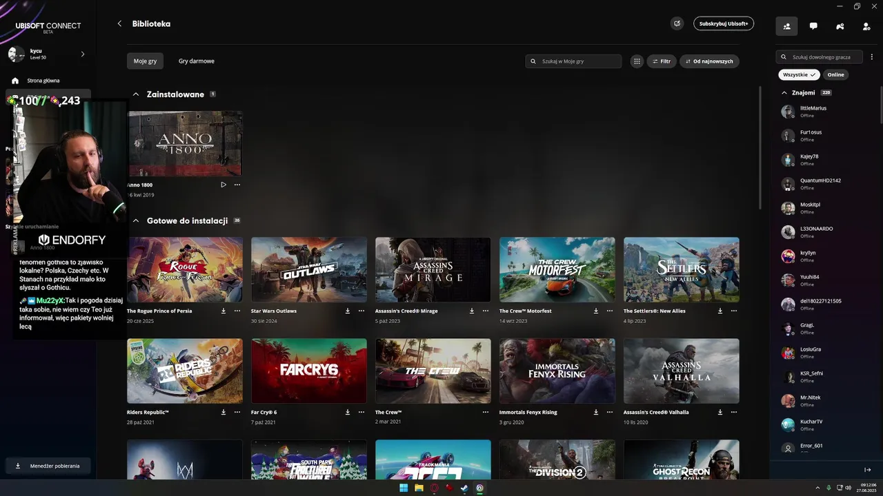
Task: Toggle the Online friends filter
Action: point(835,74)
